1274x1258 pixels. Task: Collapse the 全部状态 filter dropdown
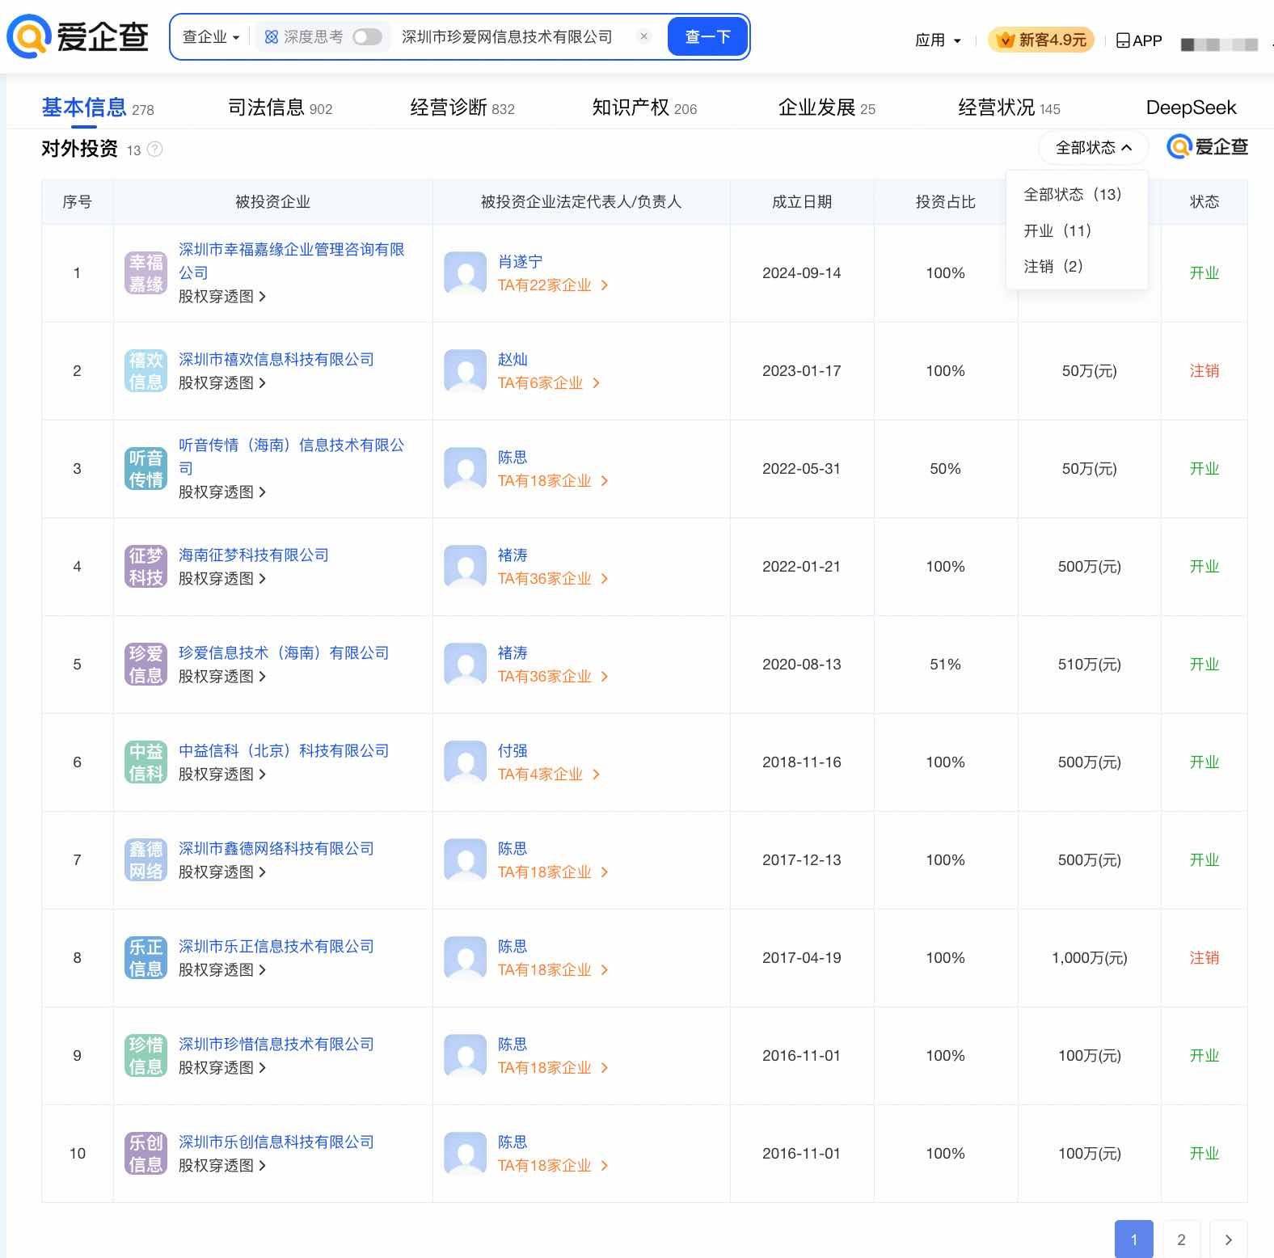(1093, 148)
